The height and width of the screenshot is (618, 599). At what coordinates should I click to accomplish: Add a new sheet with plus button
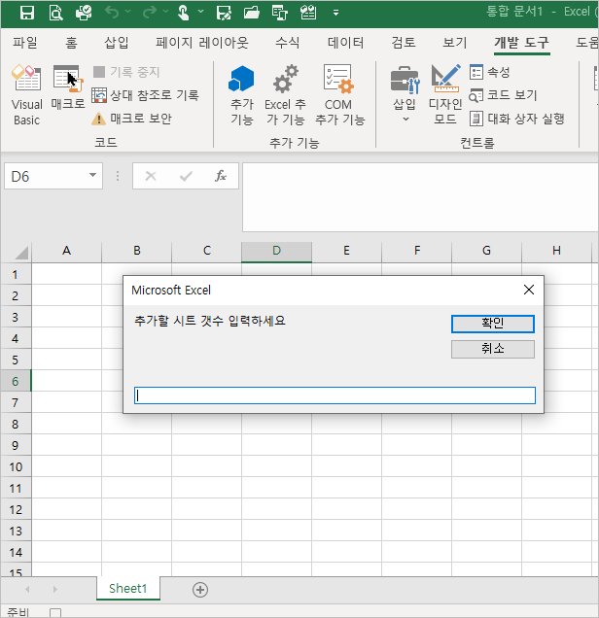coord(200,589)
